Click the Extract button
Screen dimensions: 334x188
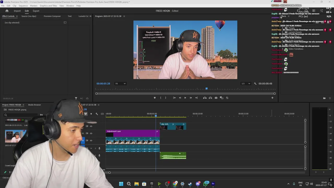click(210, 98)
